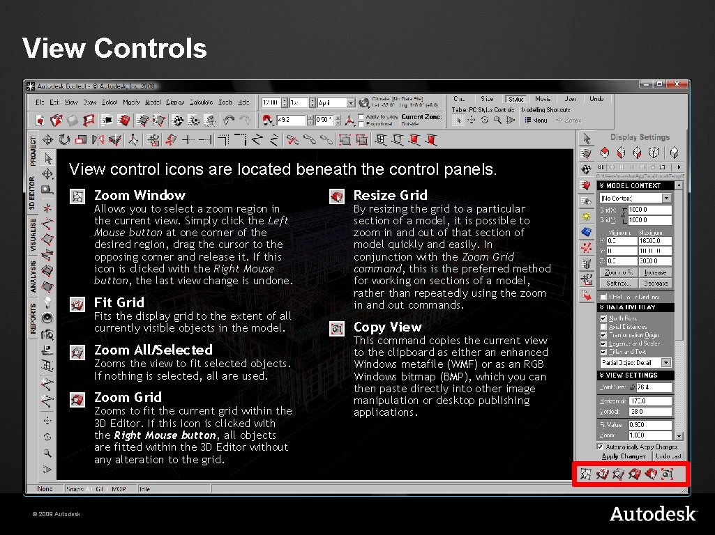This screenshot has height=535, width=715.
Task: Click the Zoom Grid tool icon
Action: (x=633, y=474)
